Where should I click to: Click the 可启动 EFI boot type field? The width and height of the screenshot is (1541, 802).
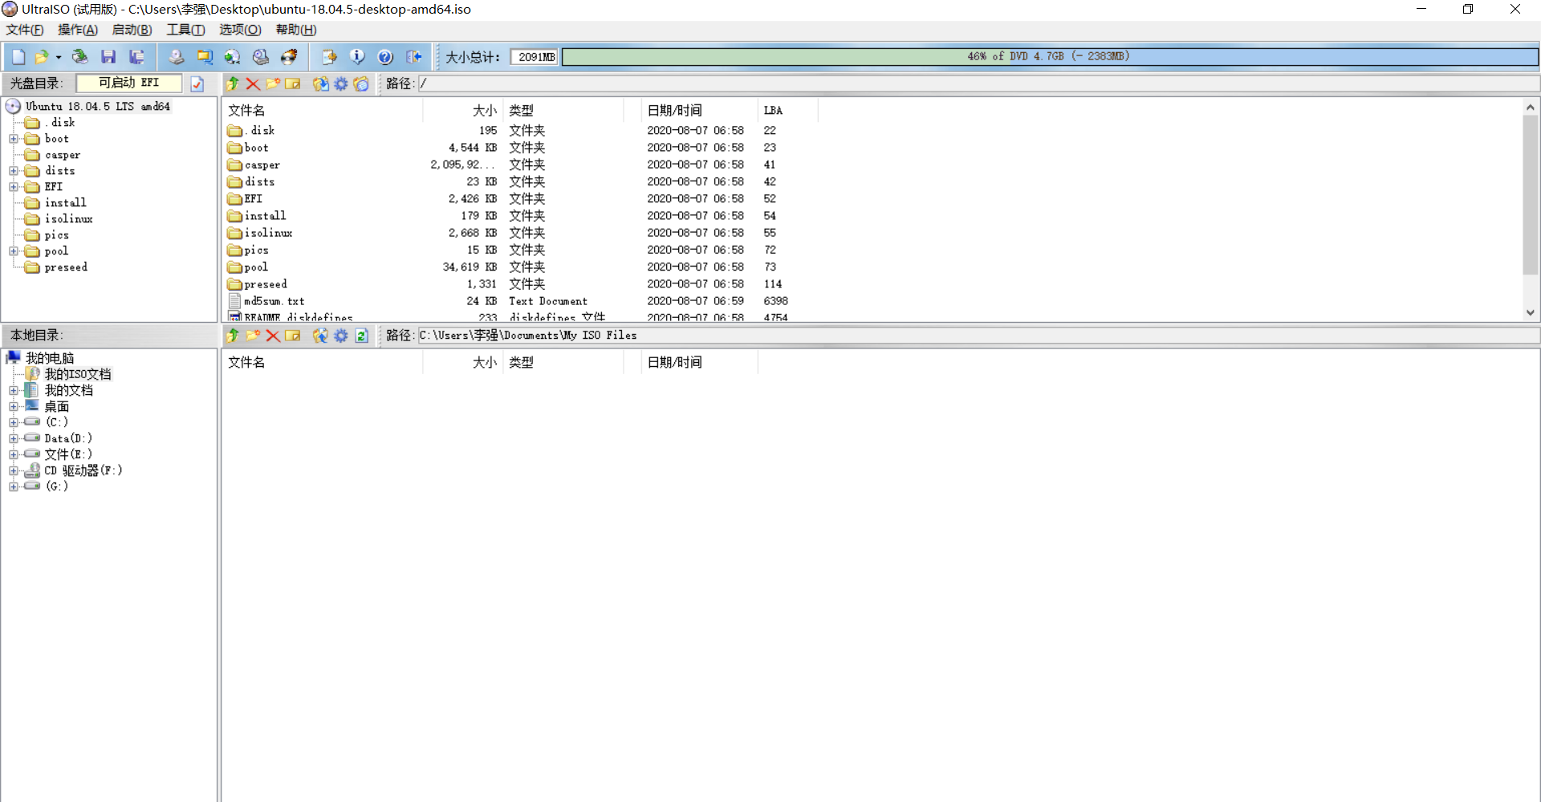pos(129,83)
